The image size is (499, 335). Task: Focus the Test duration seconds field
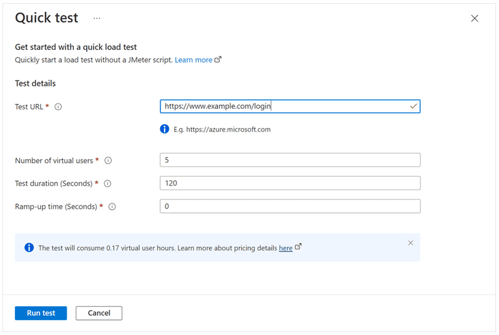point(290,183)
